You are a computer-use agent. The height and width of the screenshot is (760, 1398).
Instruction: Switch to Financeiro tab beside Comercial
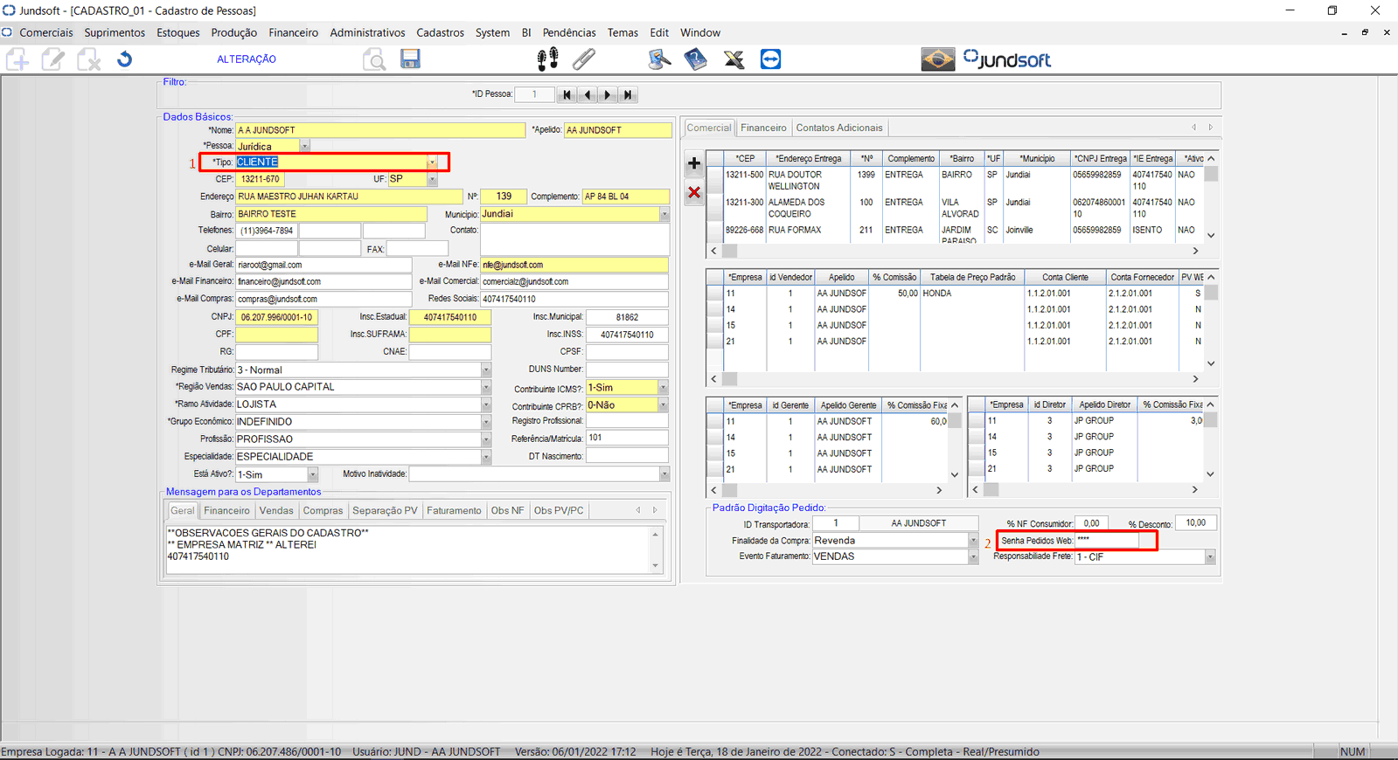pyautogui.click(x=763, y=128)
